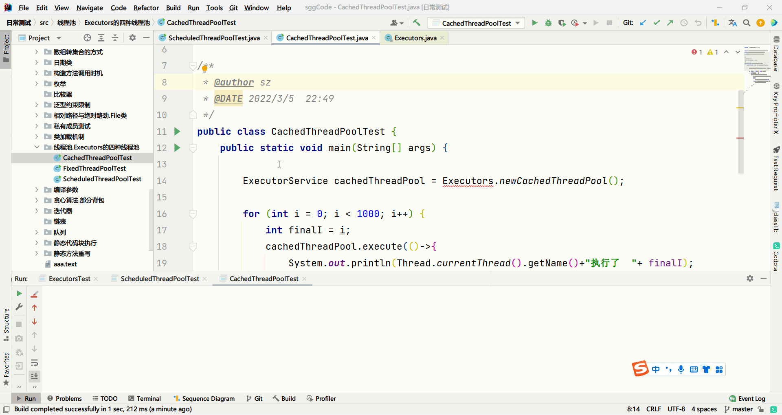Show Git history clock icon
Viewport: 782px width, 415px height.
(684, 23)
